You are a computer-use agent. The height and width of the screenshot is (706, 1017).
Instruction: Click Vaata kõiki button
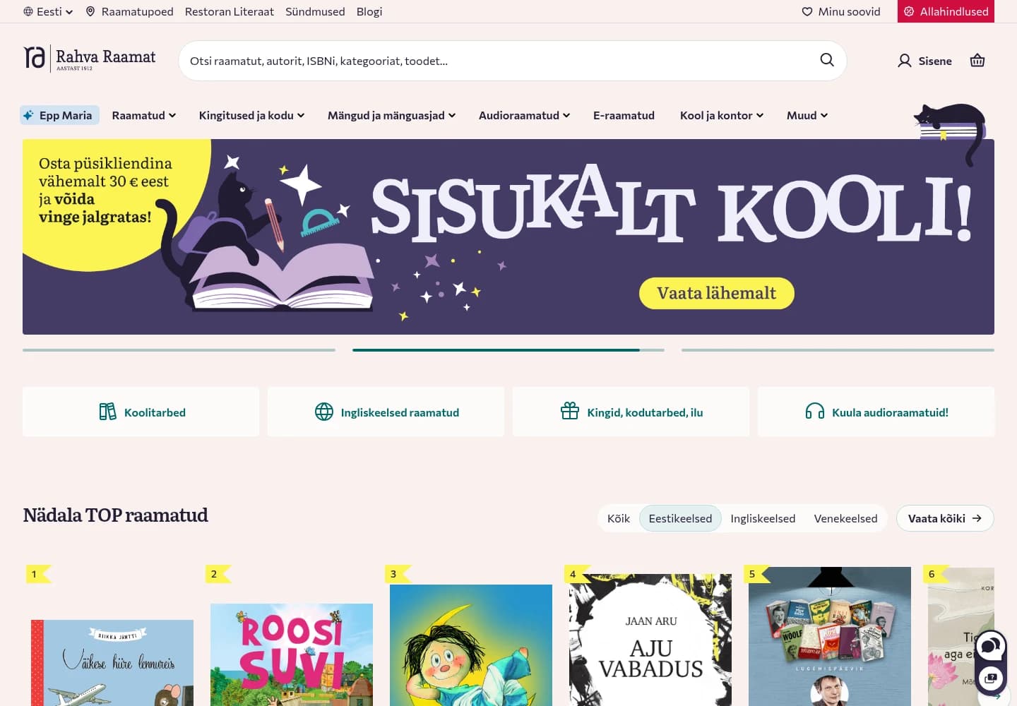coord(945,518)
